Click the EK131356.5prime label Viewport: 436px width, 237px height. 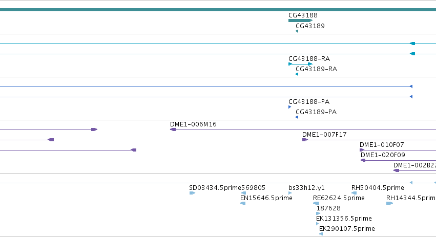coord(344,219)
